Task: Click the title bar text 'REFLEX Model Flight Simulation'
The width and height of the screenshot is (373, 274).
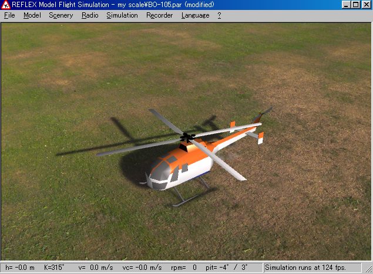Action: click(x=61, y=5)
